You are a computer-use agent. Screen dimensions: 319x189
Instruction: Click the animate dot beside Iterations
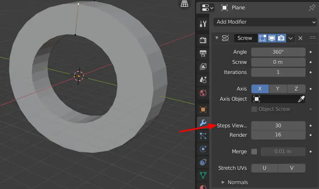310,72
